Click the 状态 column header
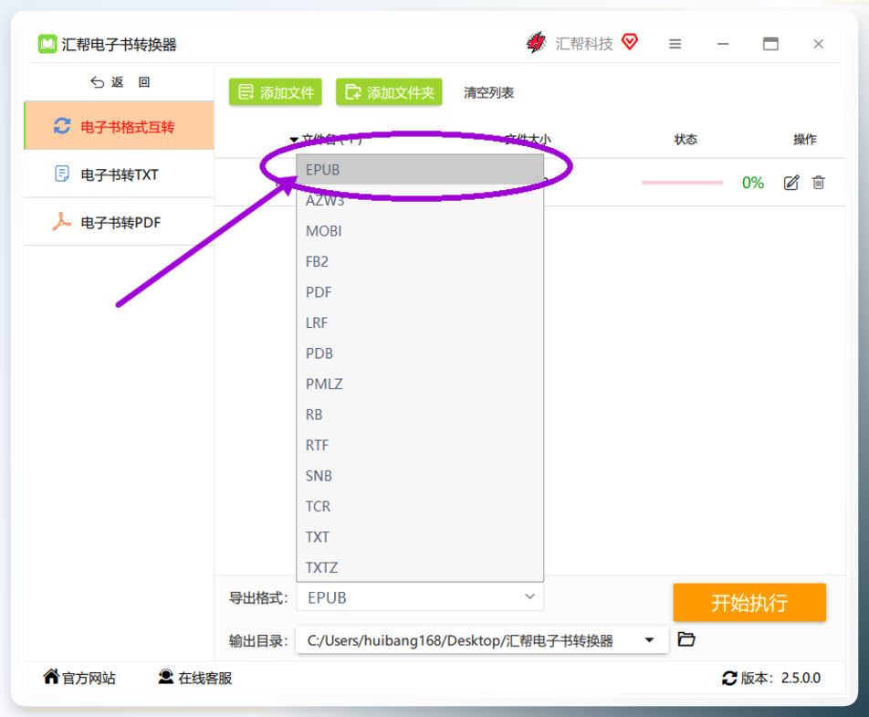The height and width of the screenshot is (717, 869). pyautogui.click(x=685, y=139)
